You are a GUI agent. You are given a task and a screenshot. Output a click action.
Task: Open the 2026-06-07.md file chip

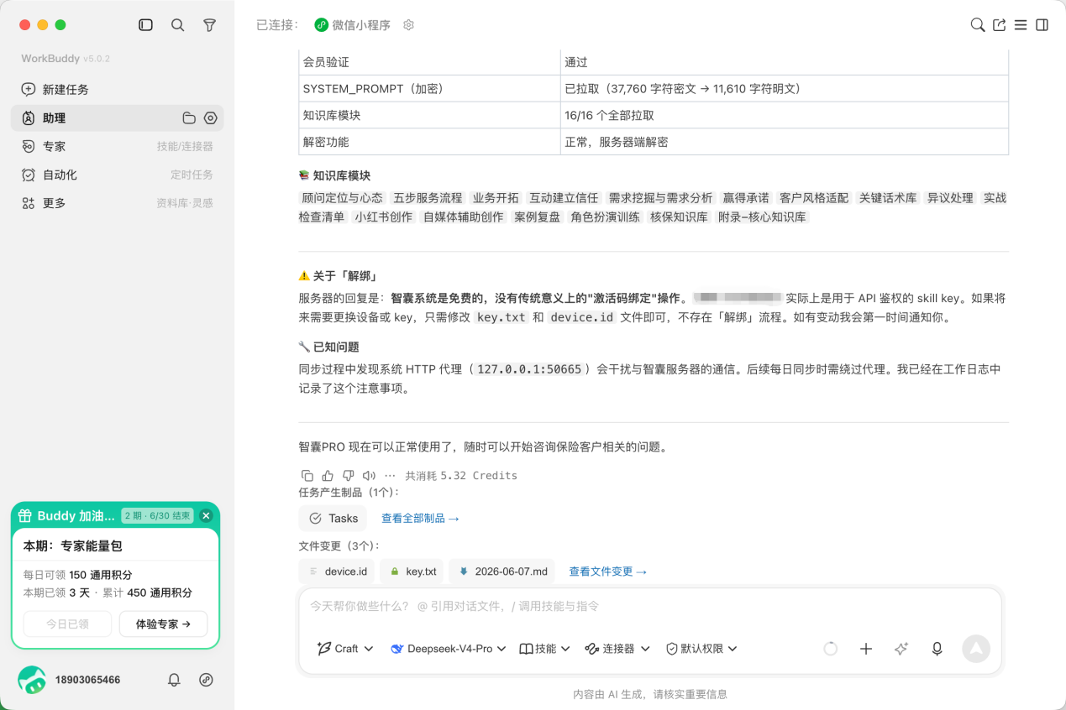(x=502, y=572)
